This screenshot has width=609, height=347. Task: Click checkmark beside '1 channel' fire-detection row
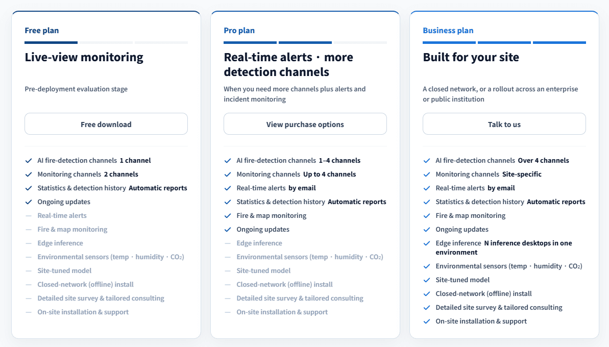click(29, 161)
